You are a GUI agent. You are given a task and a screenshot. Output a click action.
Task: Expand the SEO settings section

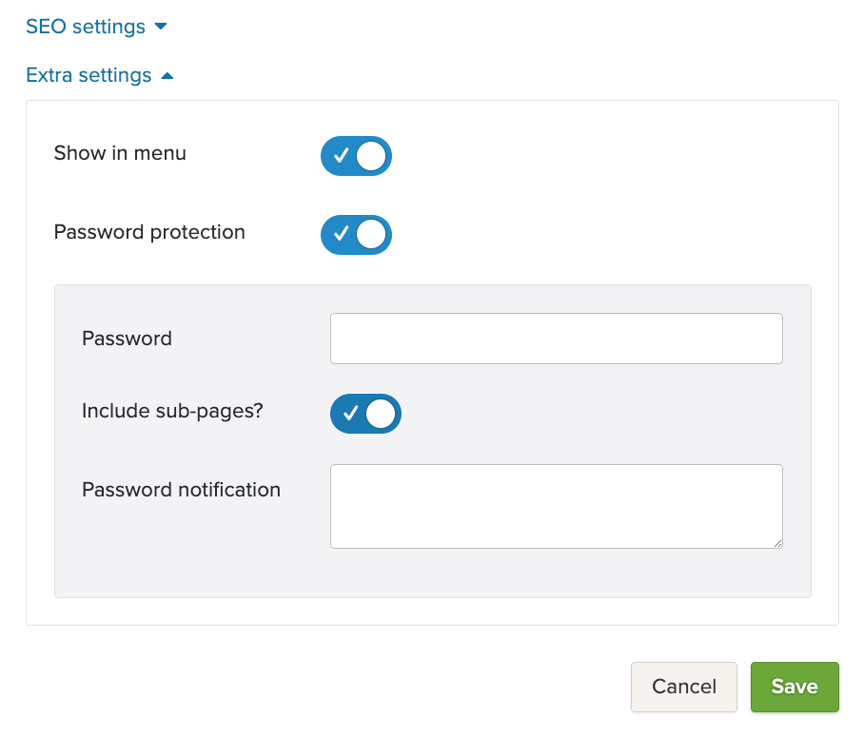(86, 27)
